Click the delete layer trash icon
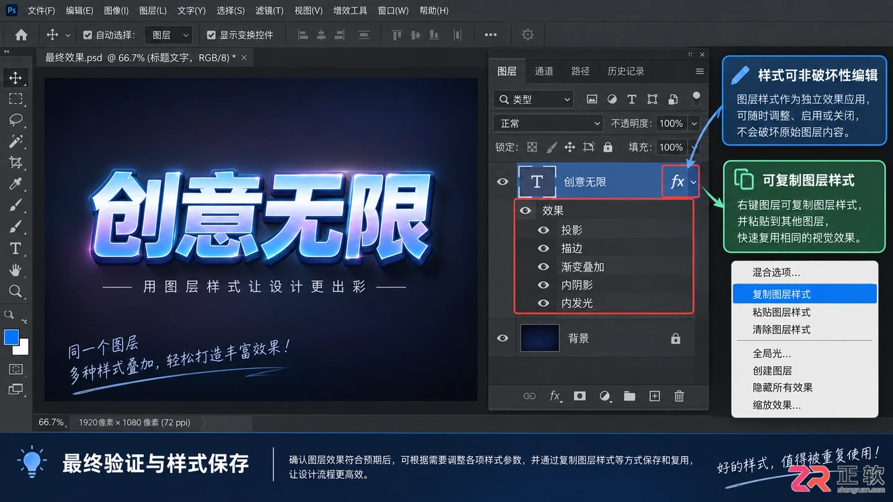 point(679,396)
